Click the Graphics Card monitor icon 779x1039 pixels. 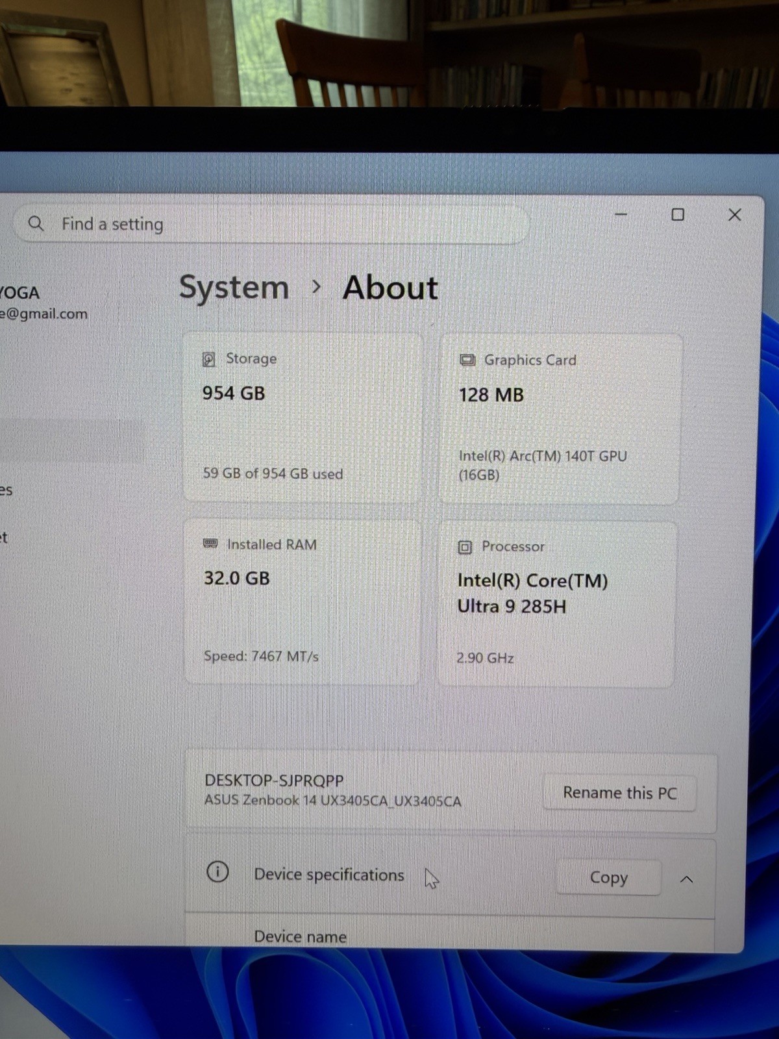pyautogui.click(x=467, y=360)
